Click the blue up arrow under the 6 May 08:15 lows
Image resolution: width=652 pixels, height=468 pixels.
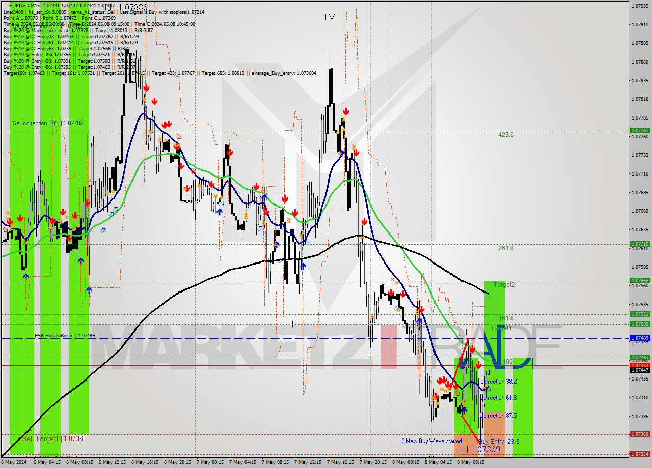[x=89, y=290]
